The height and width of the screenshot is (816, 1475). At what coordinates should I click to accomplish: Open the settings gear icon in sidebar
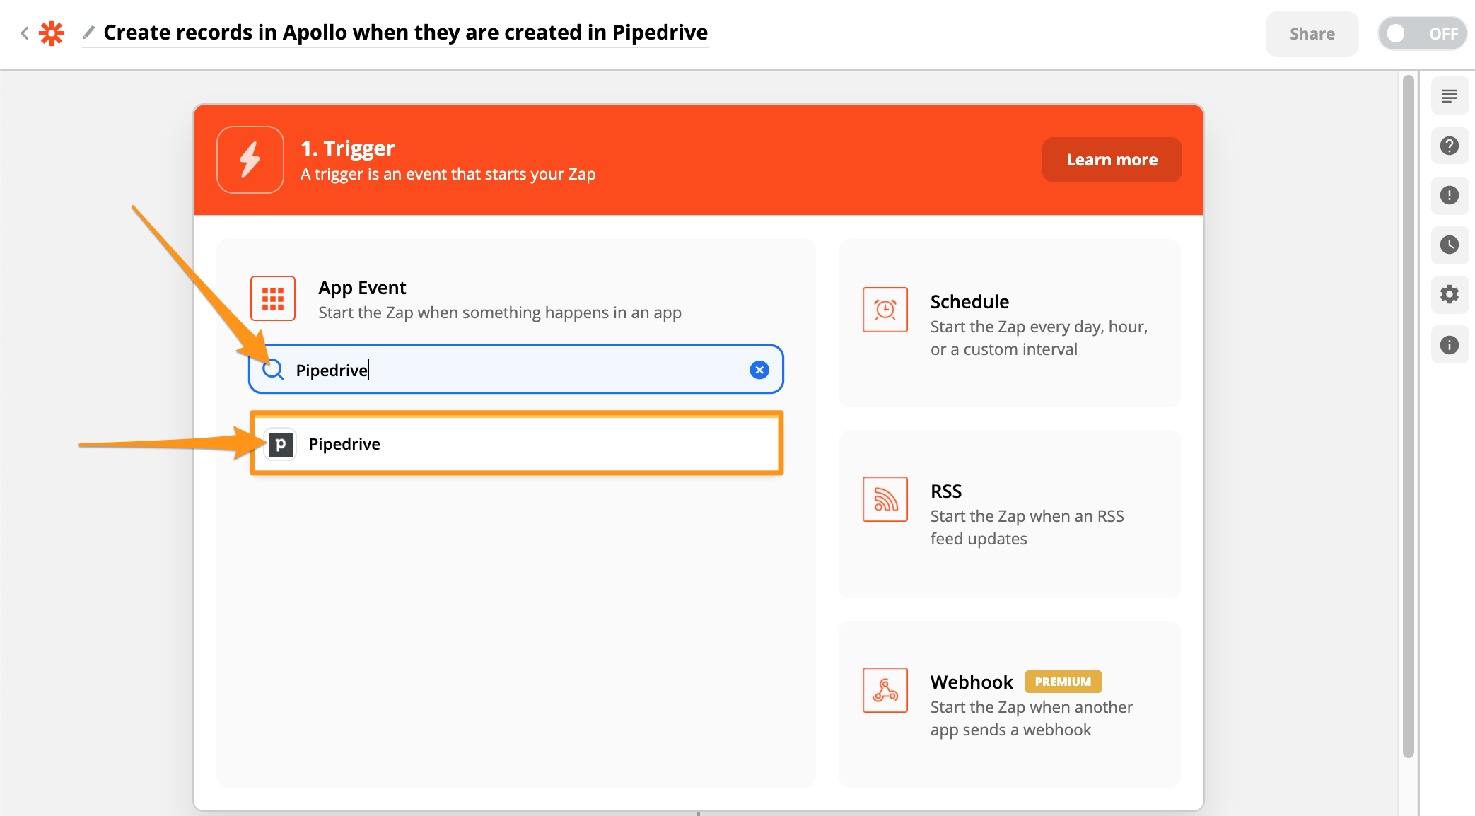[x=1450, y=294]
